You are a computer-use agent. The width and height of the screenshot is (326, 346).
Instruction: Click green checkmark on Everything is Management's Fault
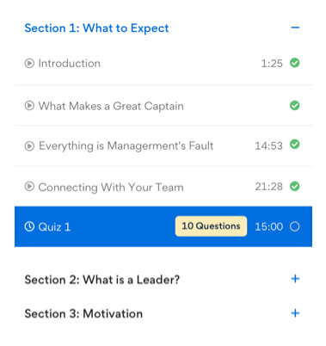[x=295, y=144]
